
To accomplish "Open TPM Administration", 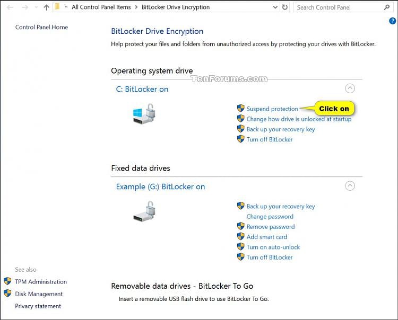I will tap(41, 282).
